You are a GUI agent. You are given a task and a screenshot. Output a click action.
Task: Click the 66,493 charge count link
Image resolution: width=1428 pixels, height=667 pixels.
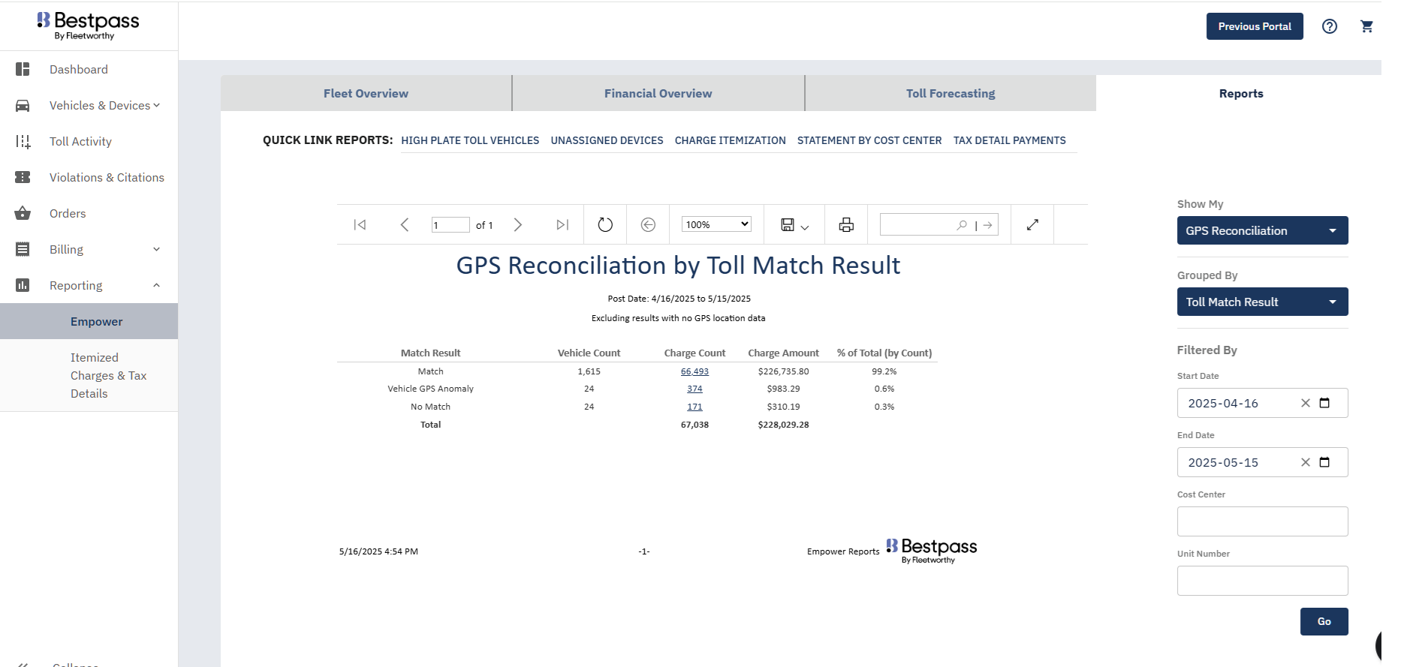694,372
